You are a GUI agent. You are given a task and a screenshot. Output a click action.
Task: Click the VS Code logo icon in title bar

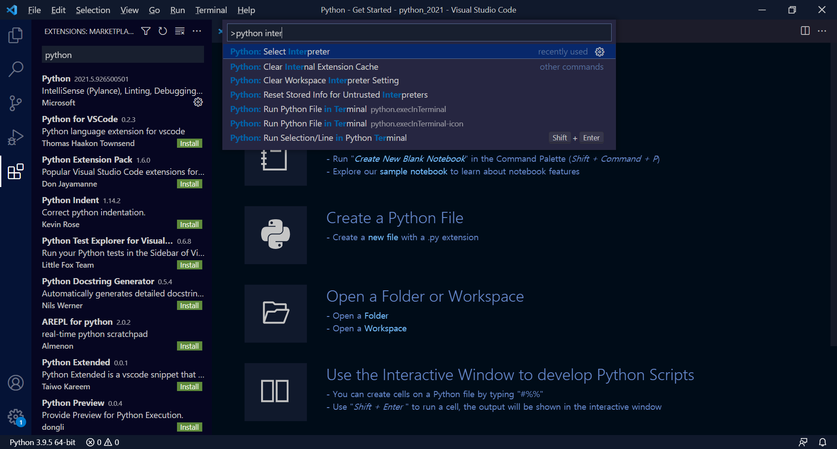[12, 10]
